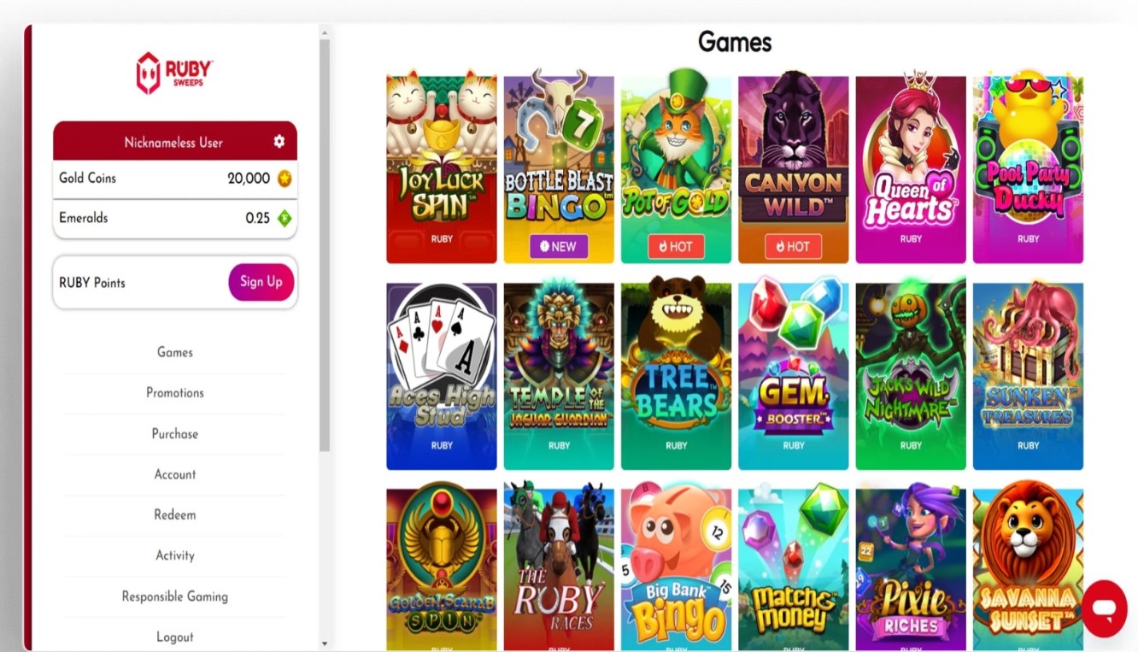The height and width of the screenshot is (652, 1138).
Task: Click the Ruby Sweeps logo
Action: point(175,73)
